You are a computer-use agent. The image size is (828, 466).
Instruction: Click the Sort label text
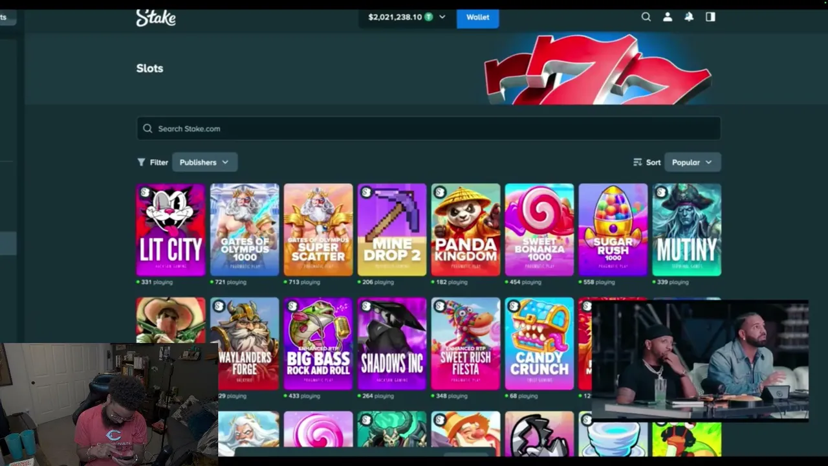click(653, 162)
